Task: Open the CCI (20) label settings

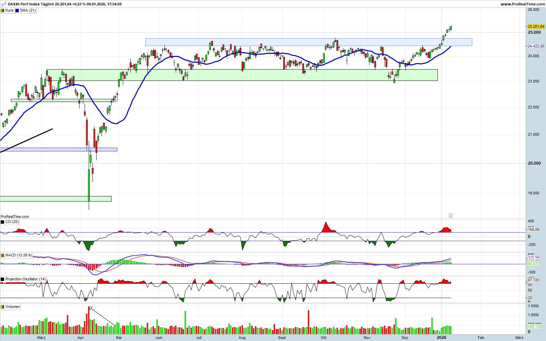Action: pyautogui.click(x=12, y=222)
